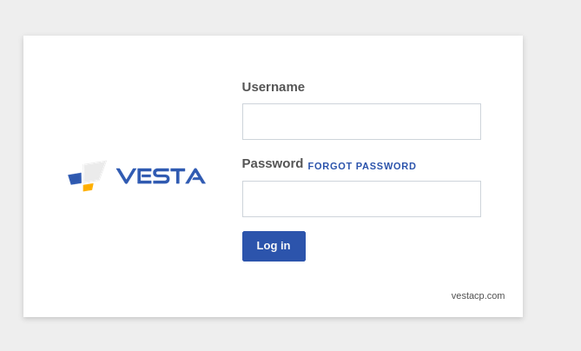Click the blue square in Vesta logo

pyautogui.click(x=76, y=179)
